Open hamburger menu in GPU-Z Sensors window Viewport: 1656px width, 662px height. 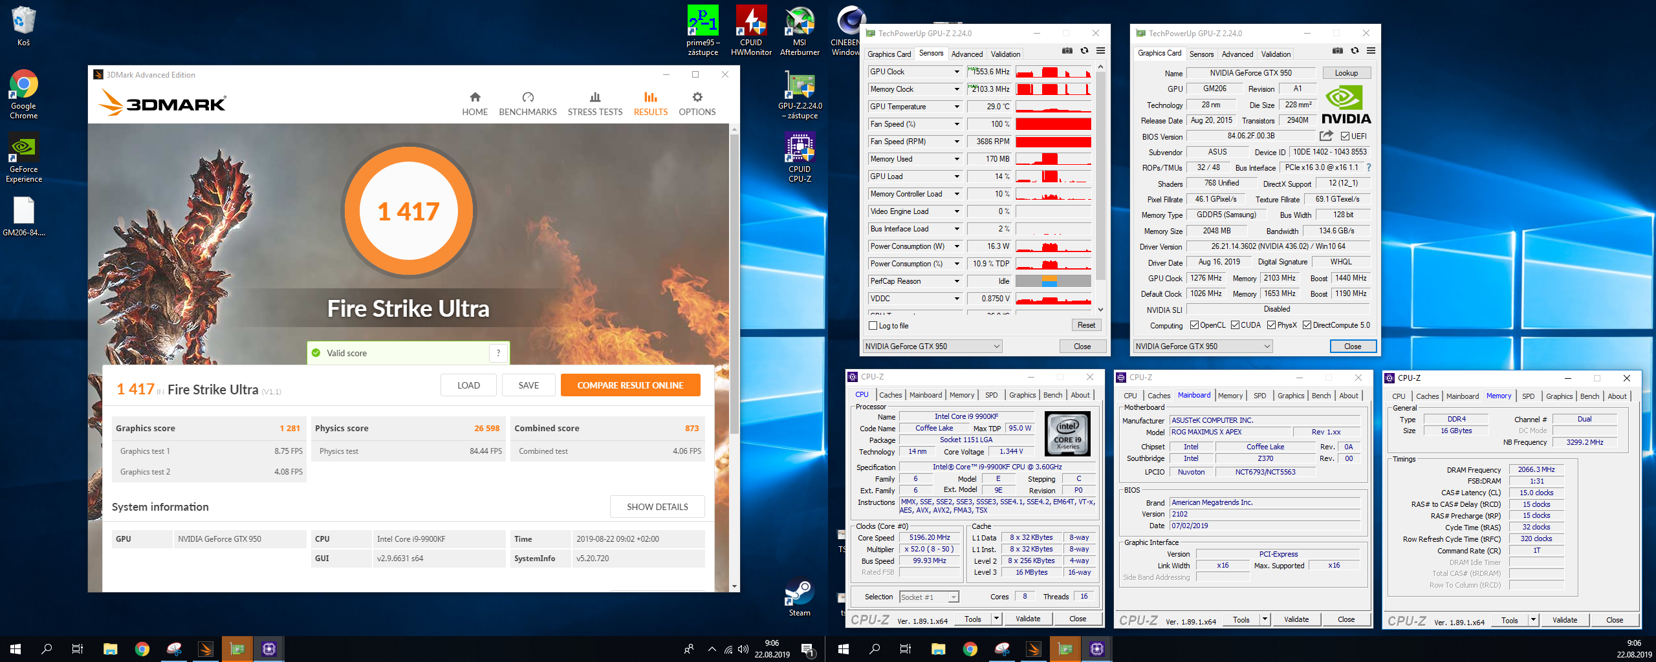[x=1100, y=51]
